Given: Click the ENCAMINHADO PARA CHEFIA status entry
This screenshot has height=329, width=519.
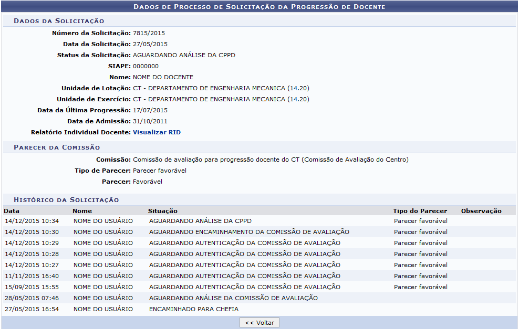Looking at the screenshot, I should [x=193, y=309].
